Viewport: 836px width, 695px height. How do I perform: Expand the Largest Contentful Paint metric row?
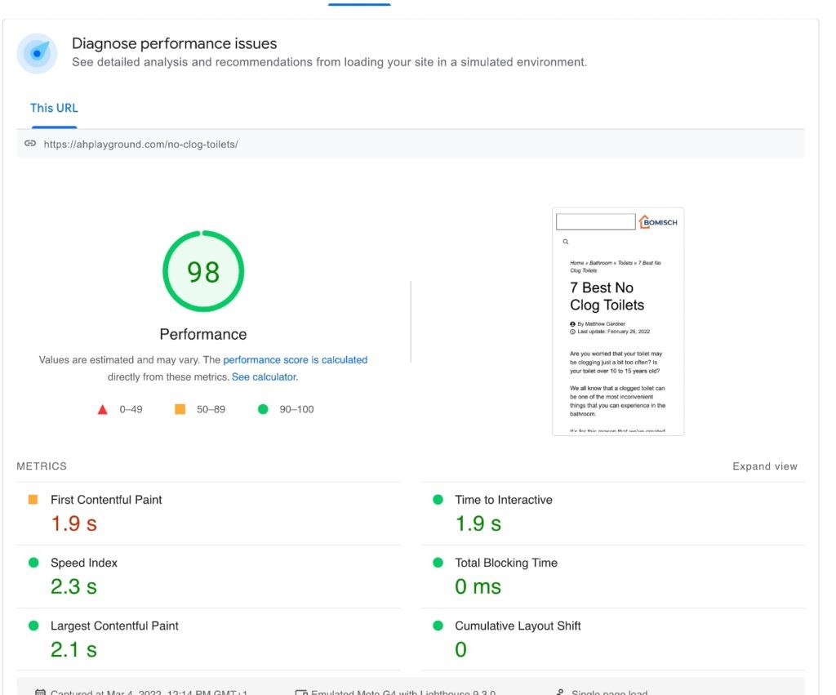pos(114,626)
